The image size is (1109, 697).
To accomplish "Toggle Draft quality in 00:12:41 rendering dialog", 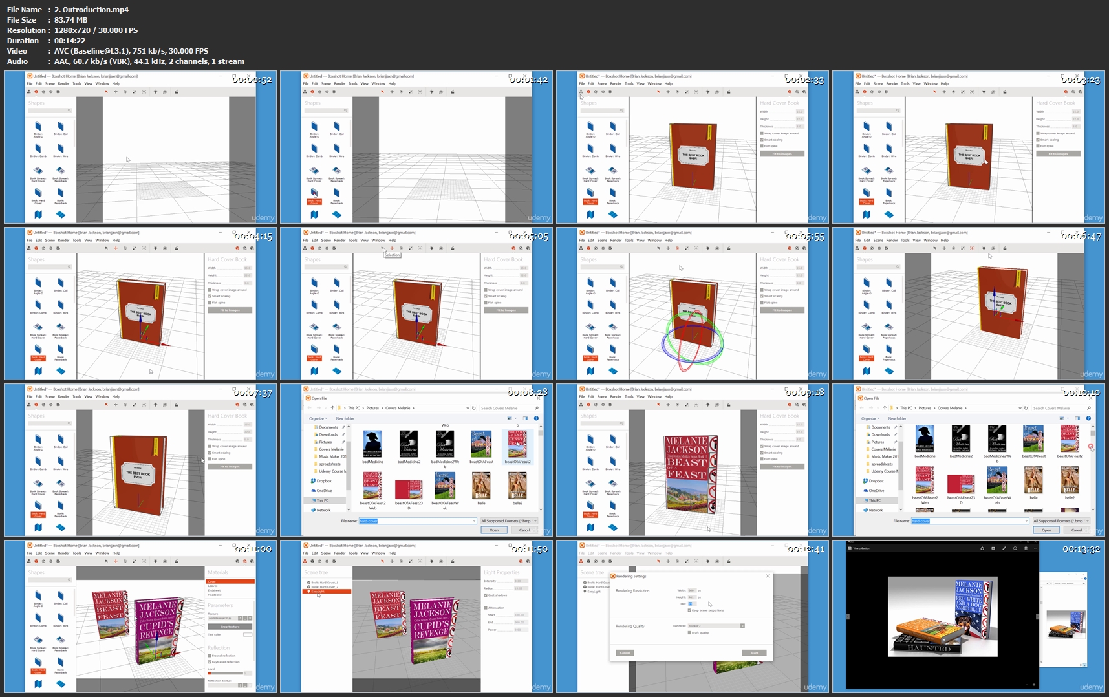I will [x=689, y=632].
